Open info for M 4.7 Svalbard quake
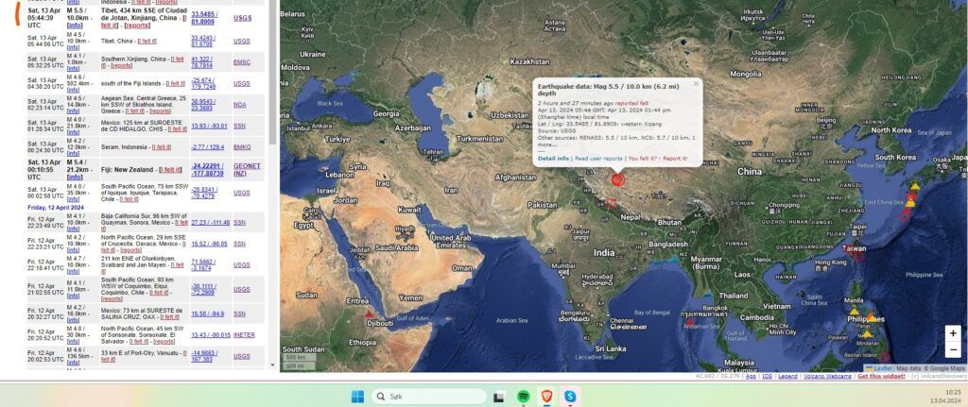968x407 pixels. click(x=73, y=271)
